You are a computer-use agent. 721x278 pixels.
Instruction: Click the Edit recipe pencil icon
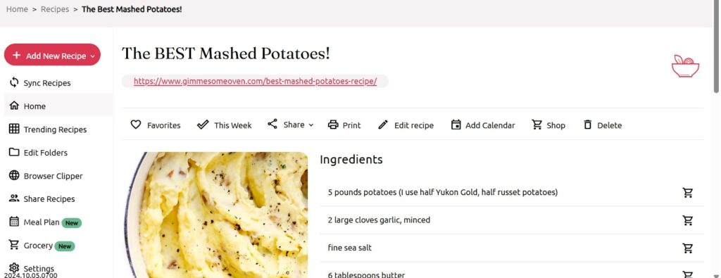click(x=383, y=125)
